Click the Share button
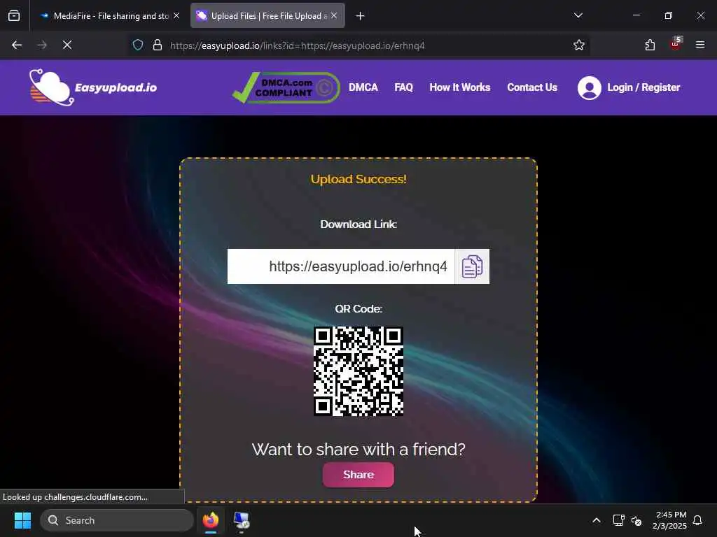The width and height of the screenshot is (717, 537). click(358, 475)
